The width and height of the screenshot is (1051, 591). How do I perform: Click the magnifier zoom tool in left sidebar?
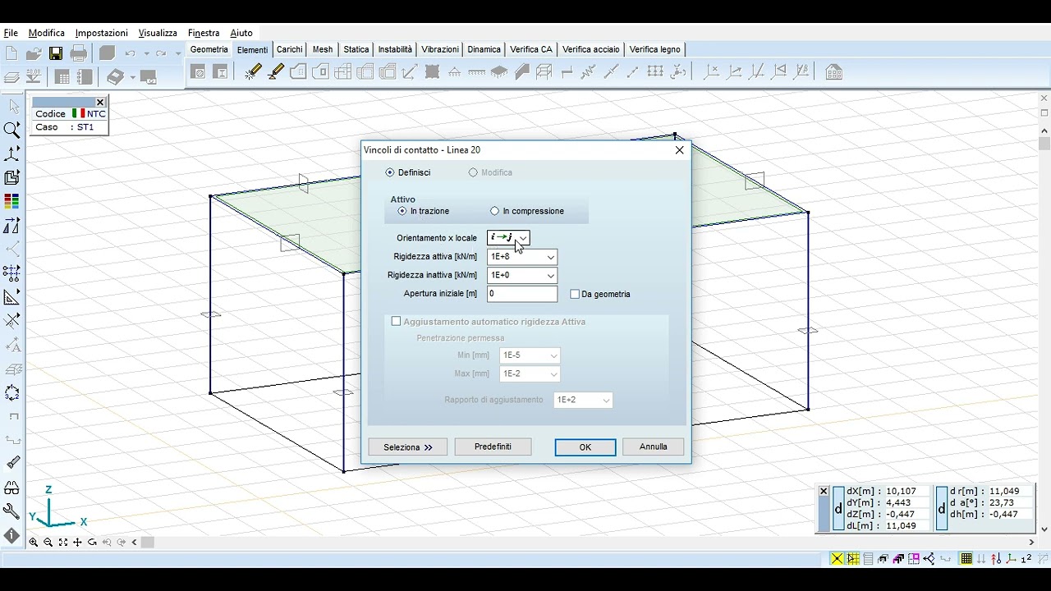coord(12,130)
